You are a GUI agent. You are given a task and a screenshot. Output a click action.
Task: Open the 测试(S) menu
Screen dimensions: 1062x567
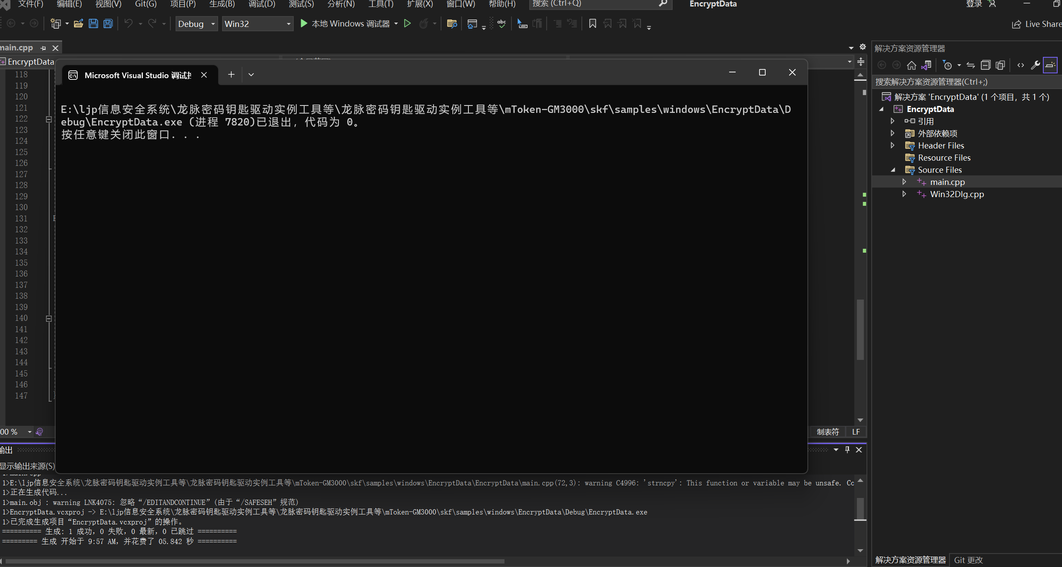tap(301, 4)
